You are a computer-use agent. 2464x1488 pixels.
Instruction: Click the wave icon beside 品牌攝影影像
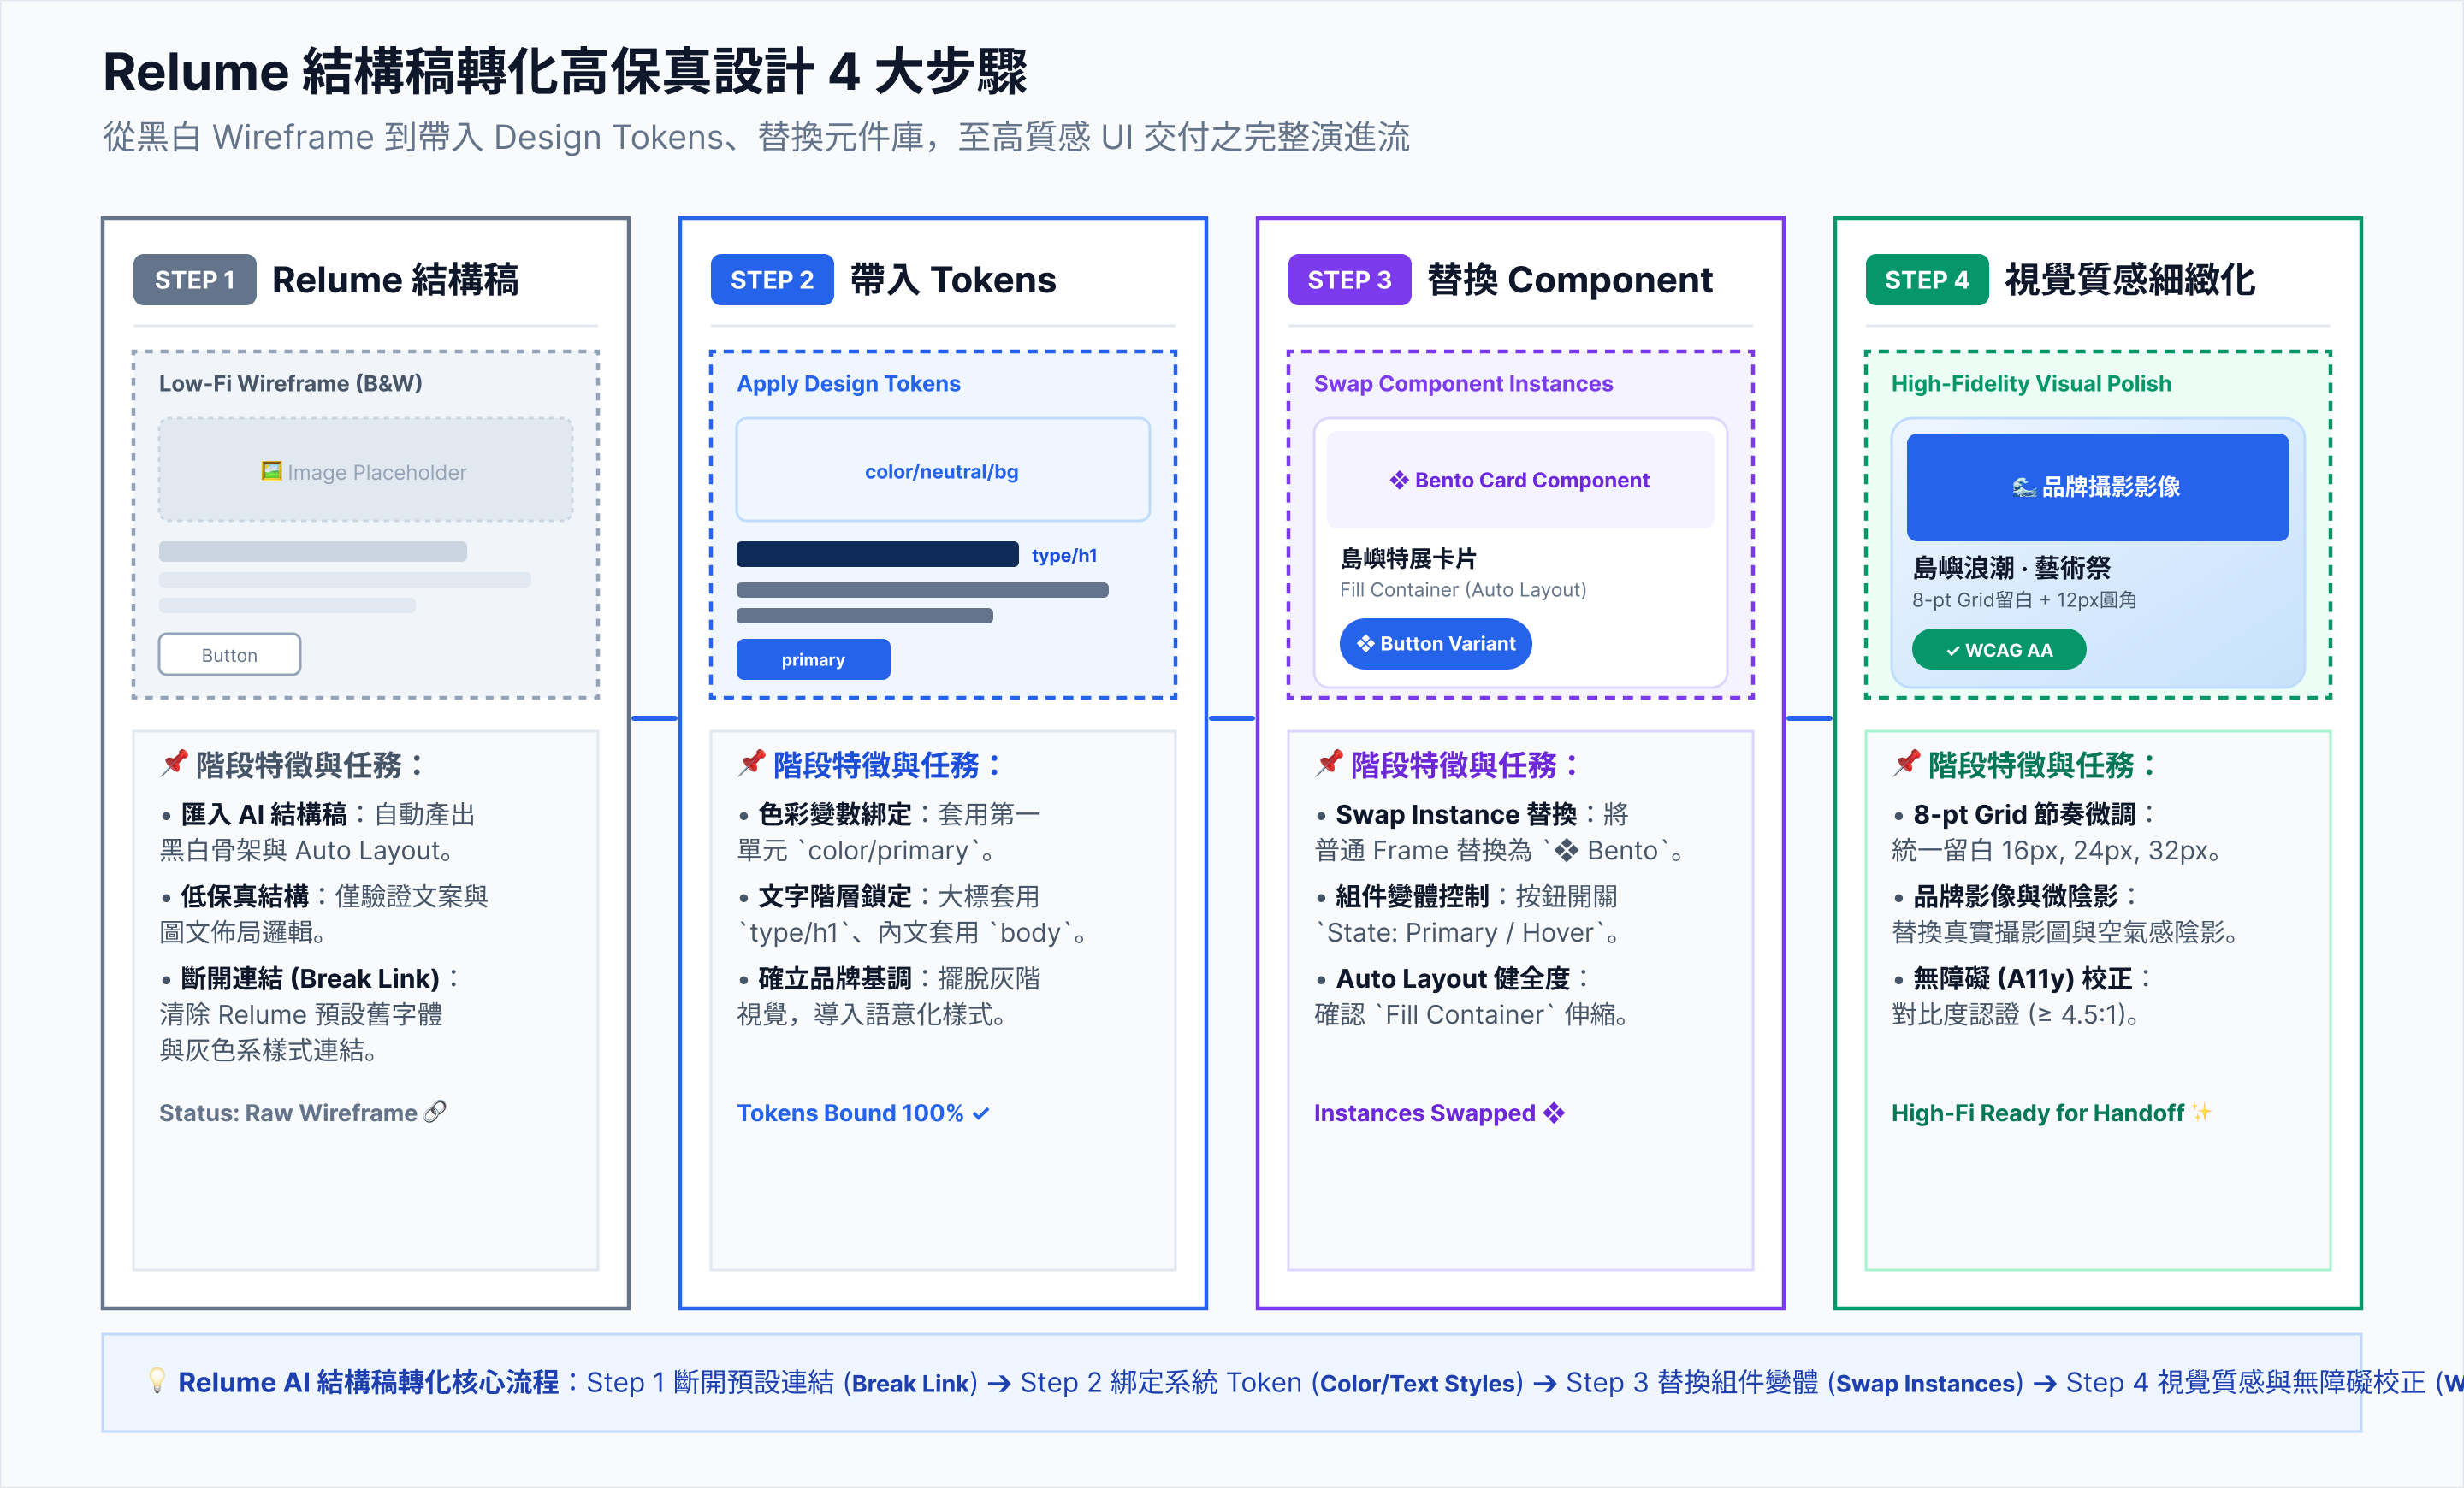tap(2024, 487)
